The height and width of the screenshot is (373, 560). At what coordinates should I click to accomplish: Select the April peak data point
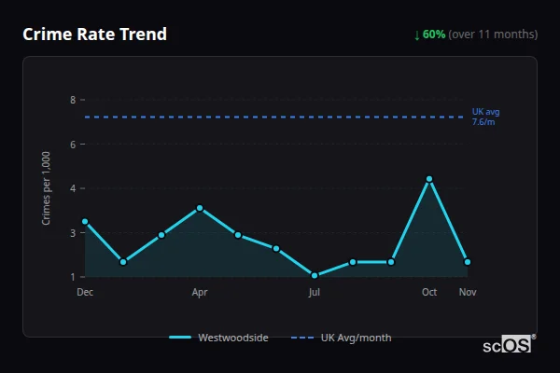[x=200, y=208]
